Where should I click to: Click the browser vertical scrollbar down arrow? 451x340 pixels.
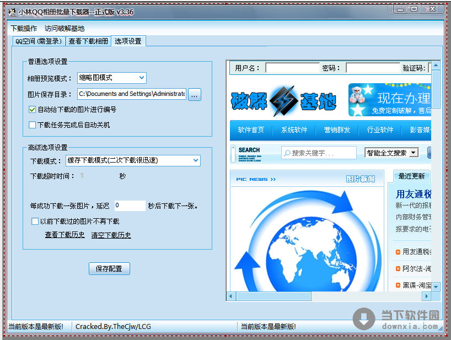point(436,287)
